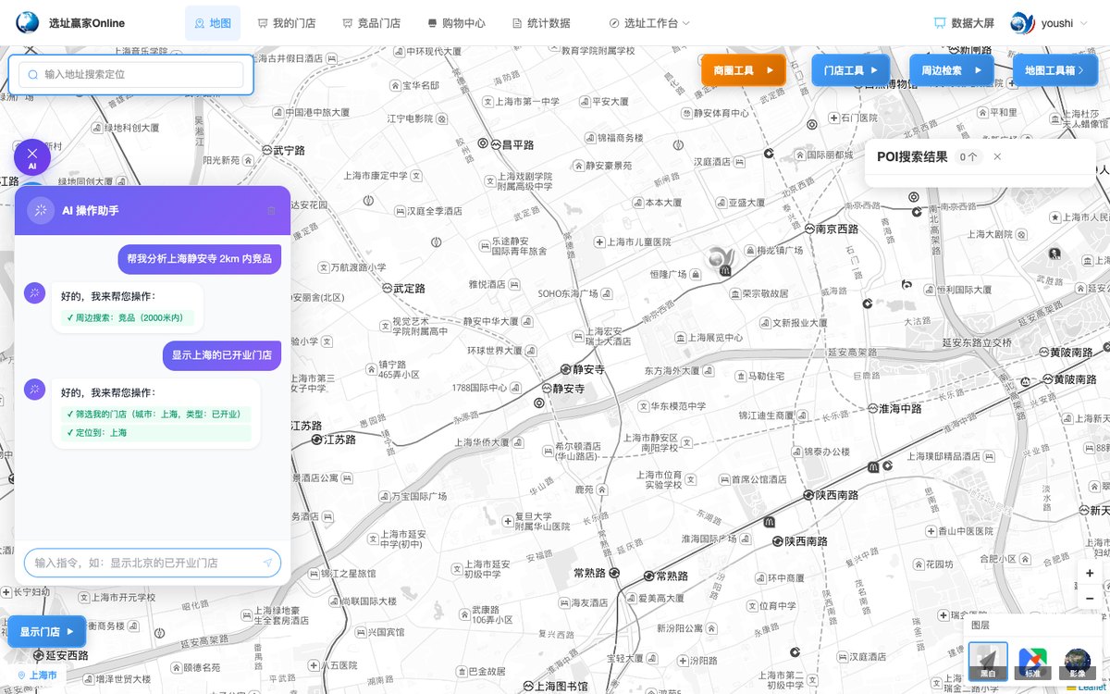This screenshot has width=1110, height=694.
Task: Click the McDonald's marker near 锦泰办公楼
Action: [x=872, y=466]
